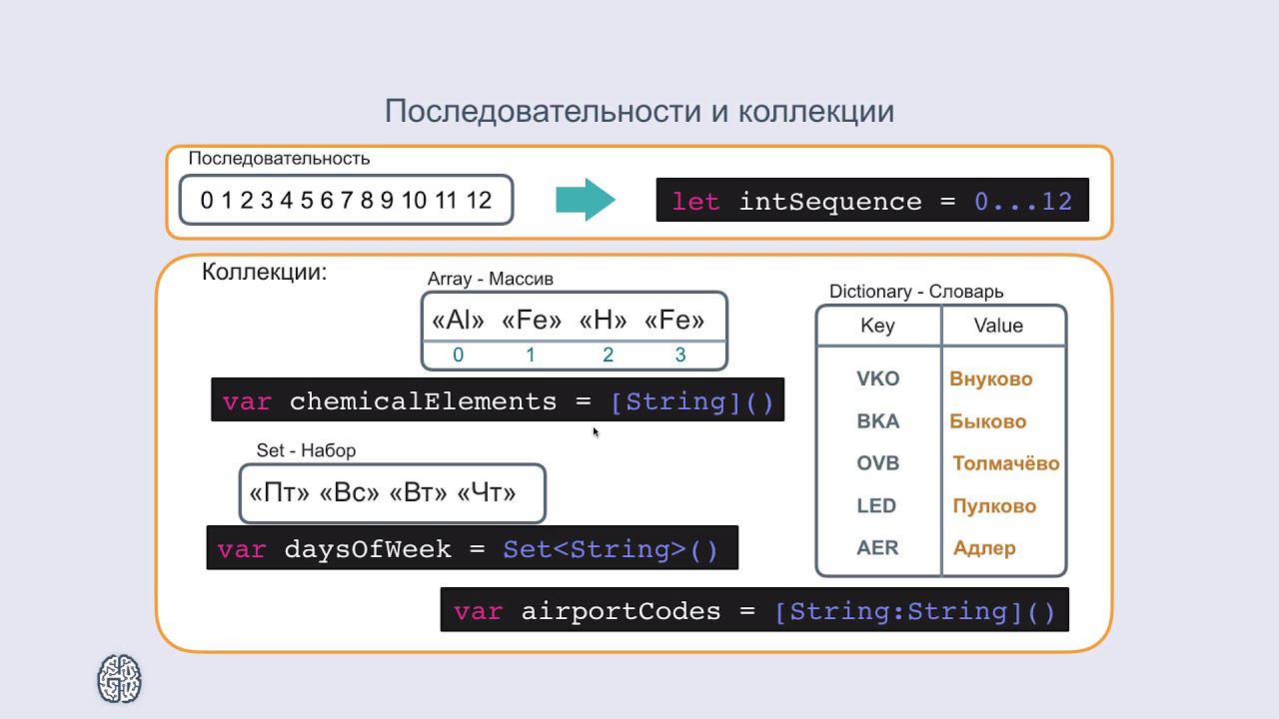Screen dimensions: 1279x719
Task: Click the 'Адлер' value cell
Action: point(984,548)
